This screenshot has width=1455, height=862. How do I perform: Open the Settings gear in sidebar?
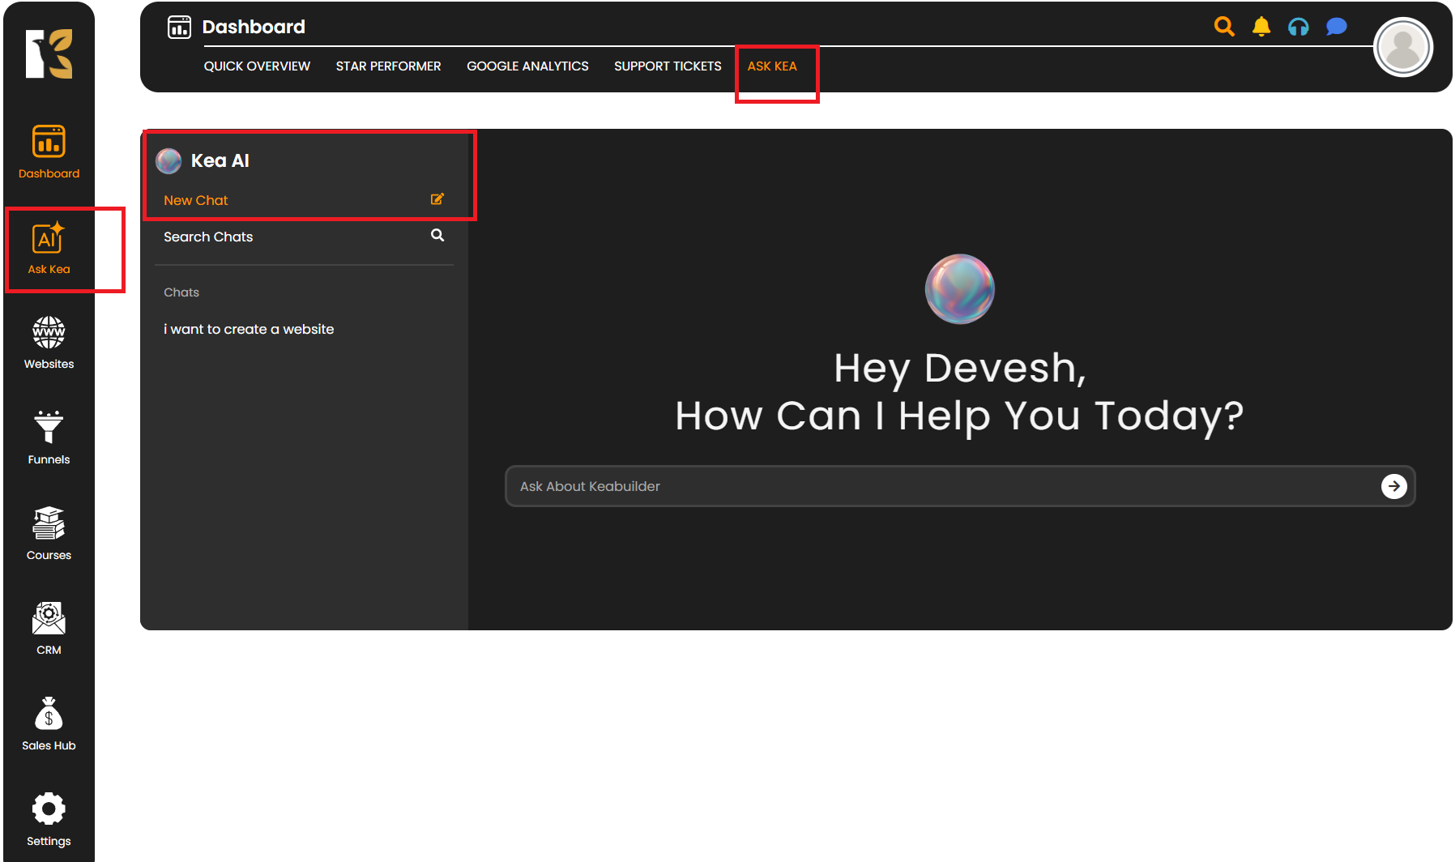[49, 809]
